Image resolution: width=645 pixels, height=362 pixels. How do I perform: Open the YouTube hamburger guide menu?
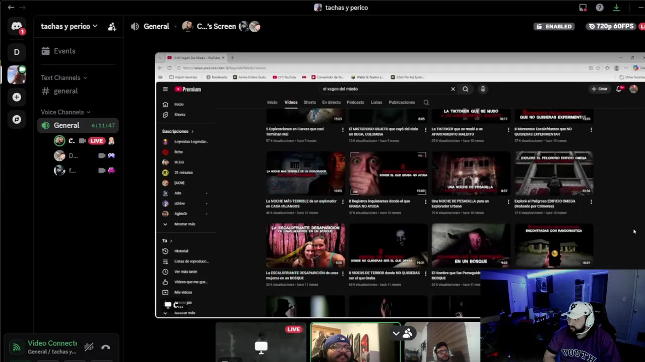point(165,89)
